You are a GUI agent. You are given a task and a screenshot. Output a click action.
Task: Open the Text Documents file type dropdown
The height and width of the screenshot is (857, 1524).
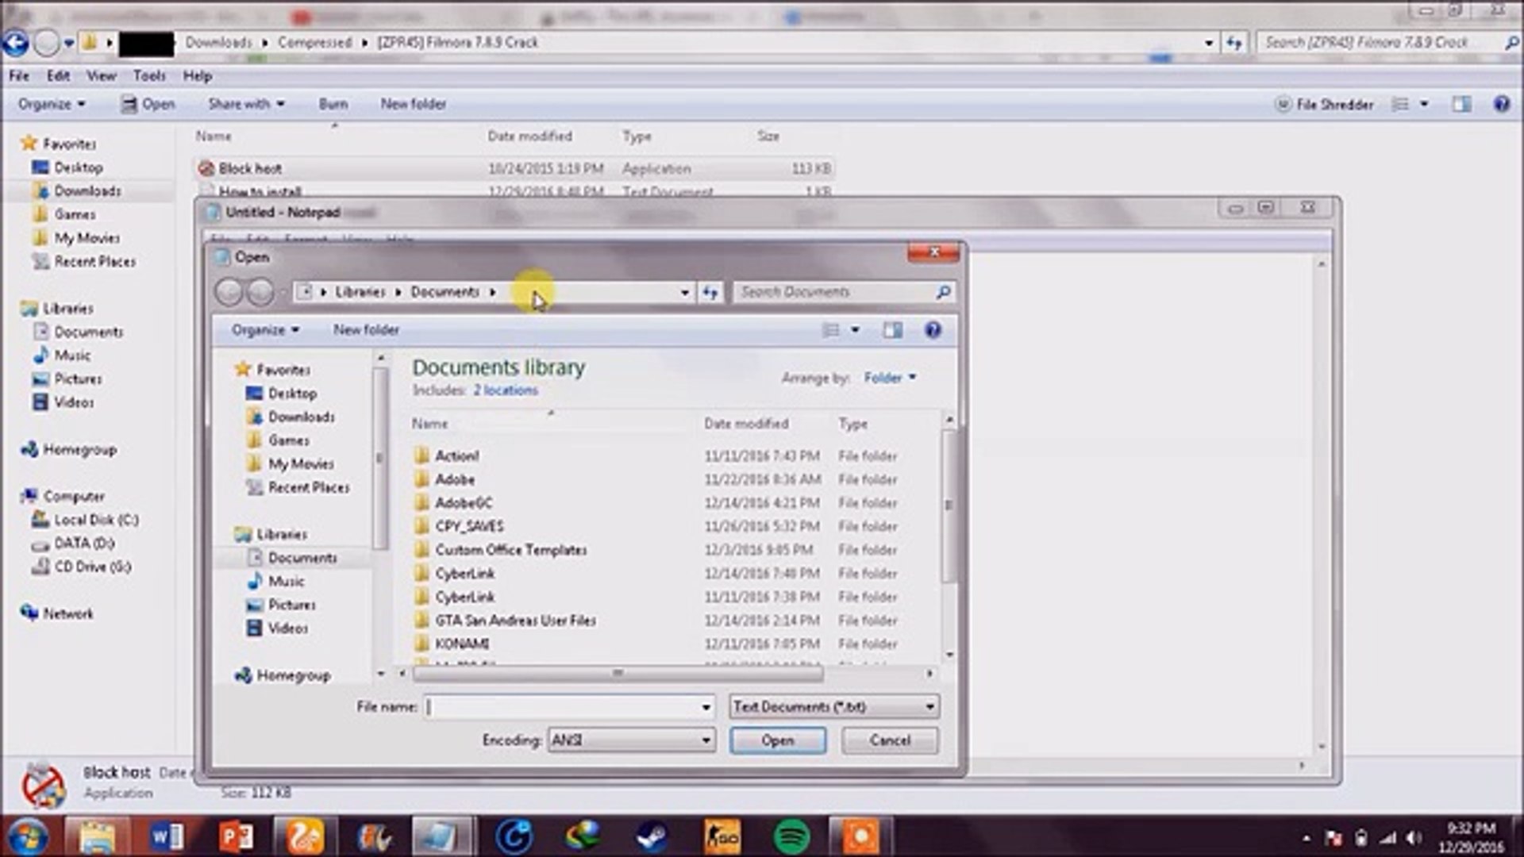834,706
